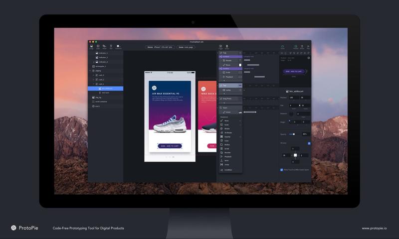The width and height of the screenshot is (399, 239).
Task: Click the Cloud icon in the top right
Action: [282, 46]
